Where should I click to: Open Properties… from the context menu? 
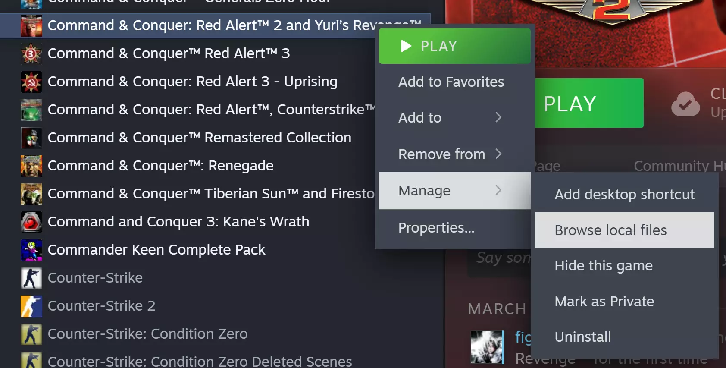pos(455,228)
